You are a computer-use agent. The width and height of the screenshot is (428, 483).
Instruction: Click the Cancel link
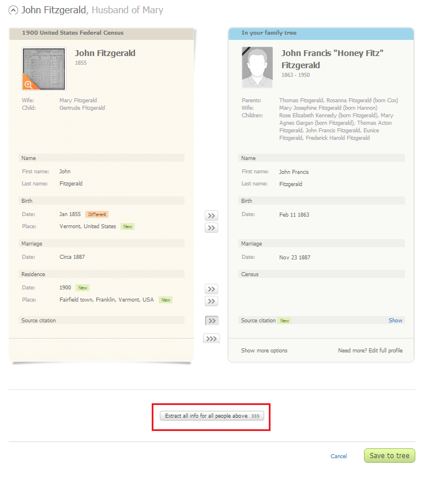pyautogui.click(x=339, y=456)
